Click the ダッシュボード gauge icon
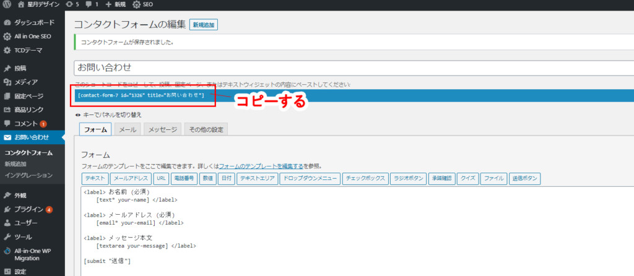Image resolution: width=634 pixels, height=276 pixels. tap(7, 23)
